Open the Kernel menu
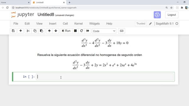The image size is (189, 106). pos(79,24)
